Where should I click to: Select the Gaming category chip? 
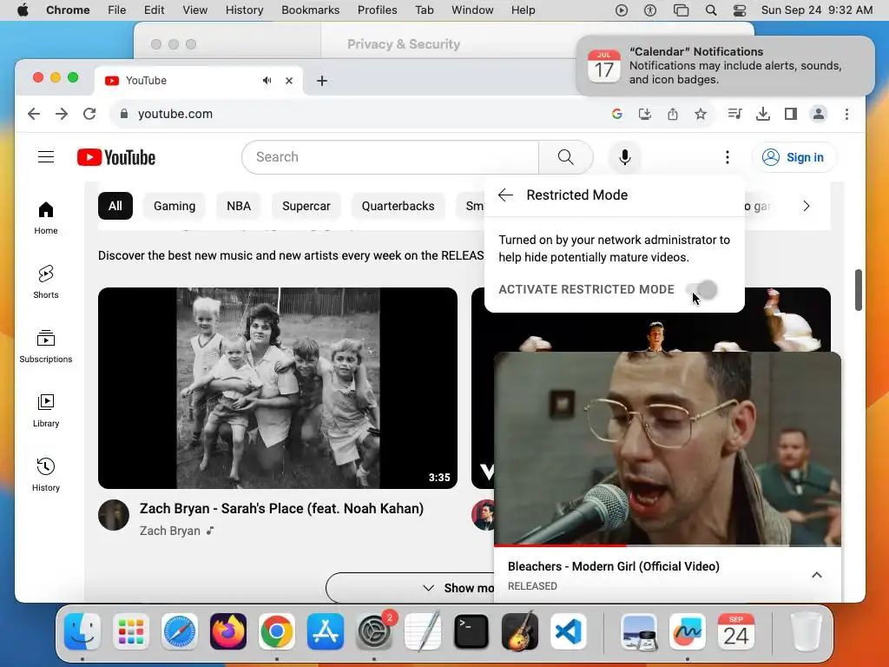pyautogui.click(x=174, y=206)
